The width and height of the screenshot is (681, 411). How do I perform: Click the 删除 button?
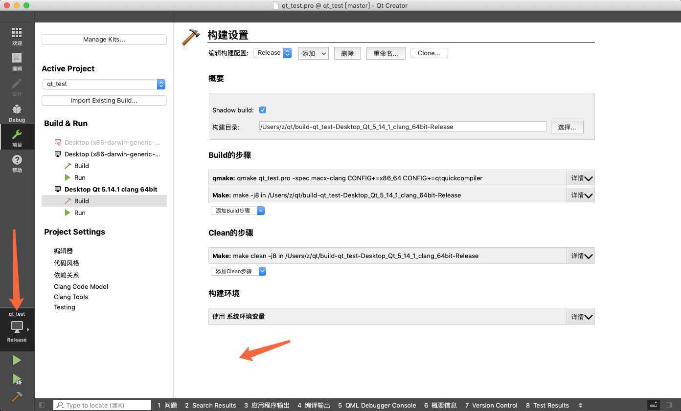(x=347, y=53)
